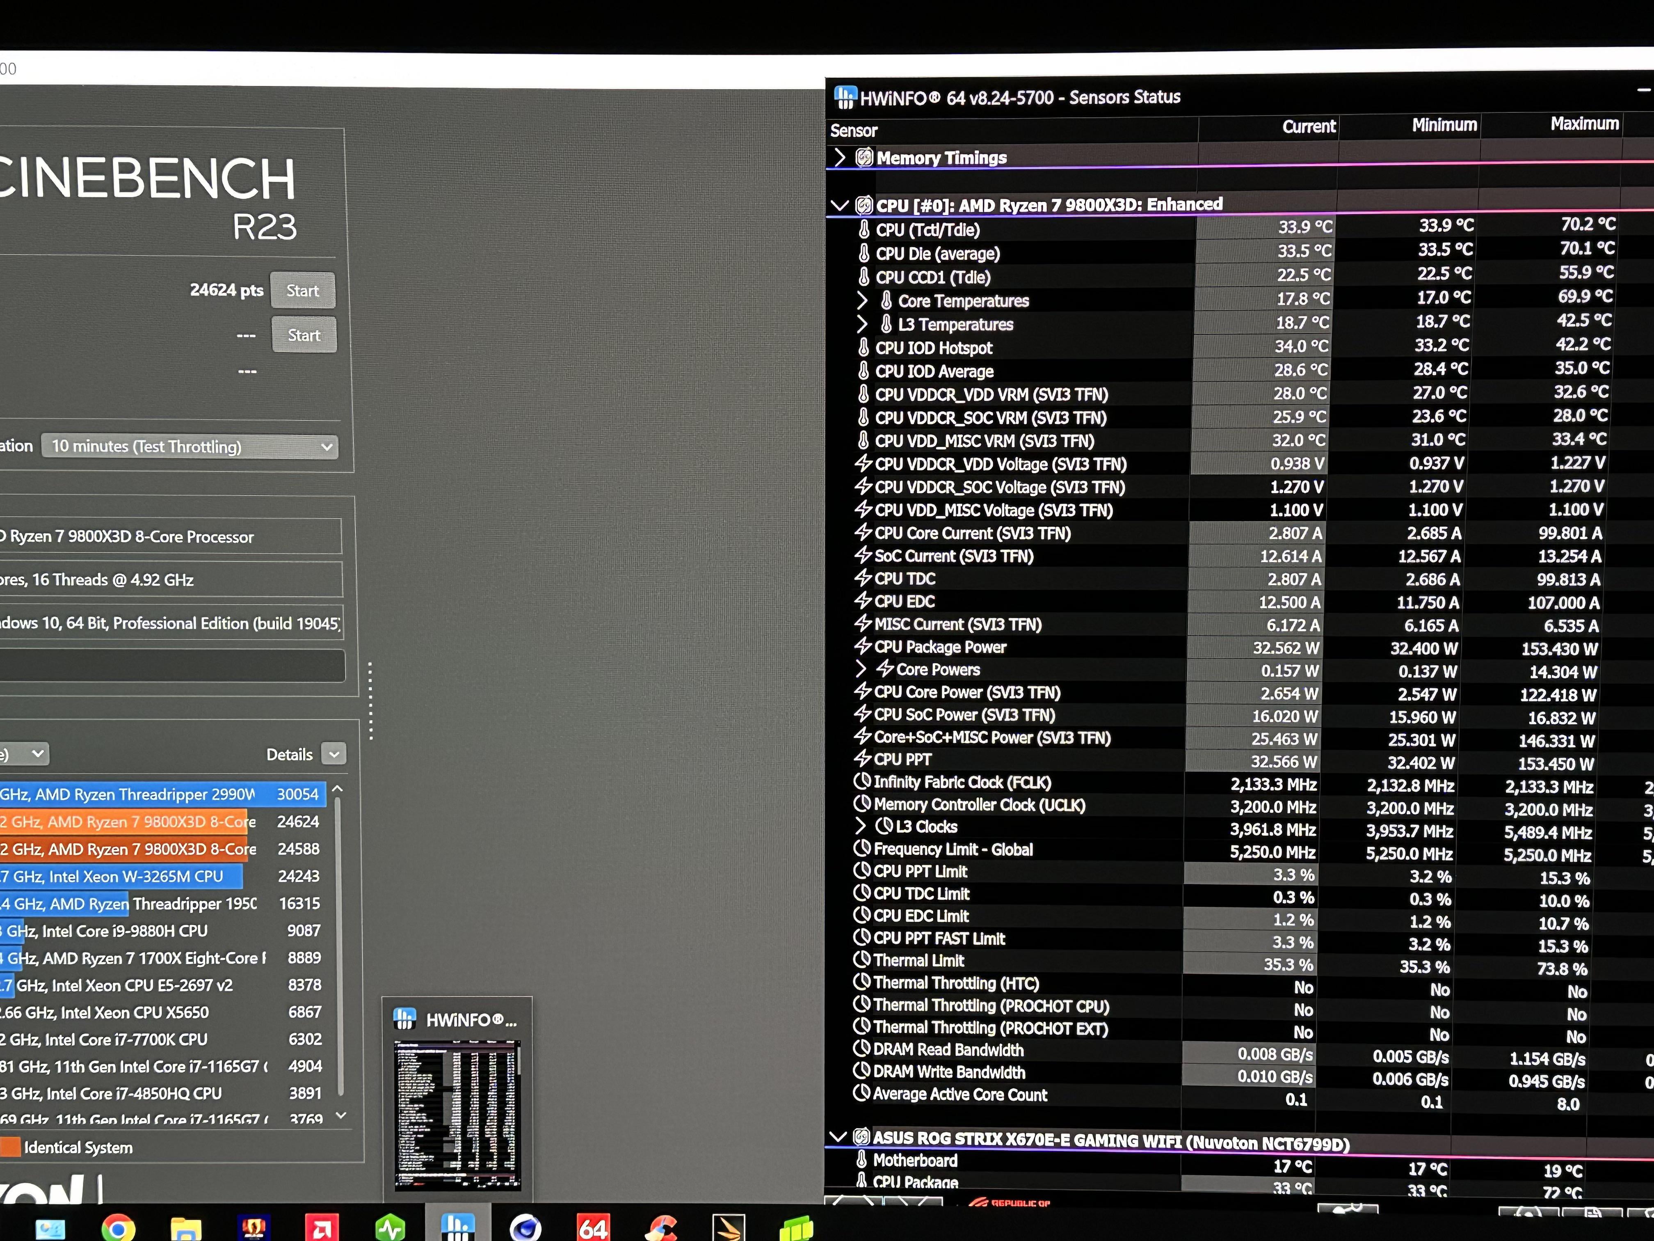This screenshot has width=1654, height=1241.
Task: Open the red AIDA64 taskbar icon
Action: pyautogui.click(x=593, y=1228)
